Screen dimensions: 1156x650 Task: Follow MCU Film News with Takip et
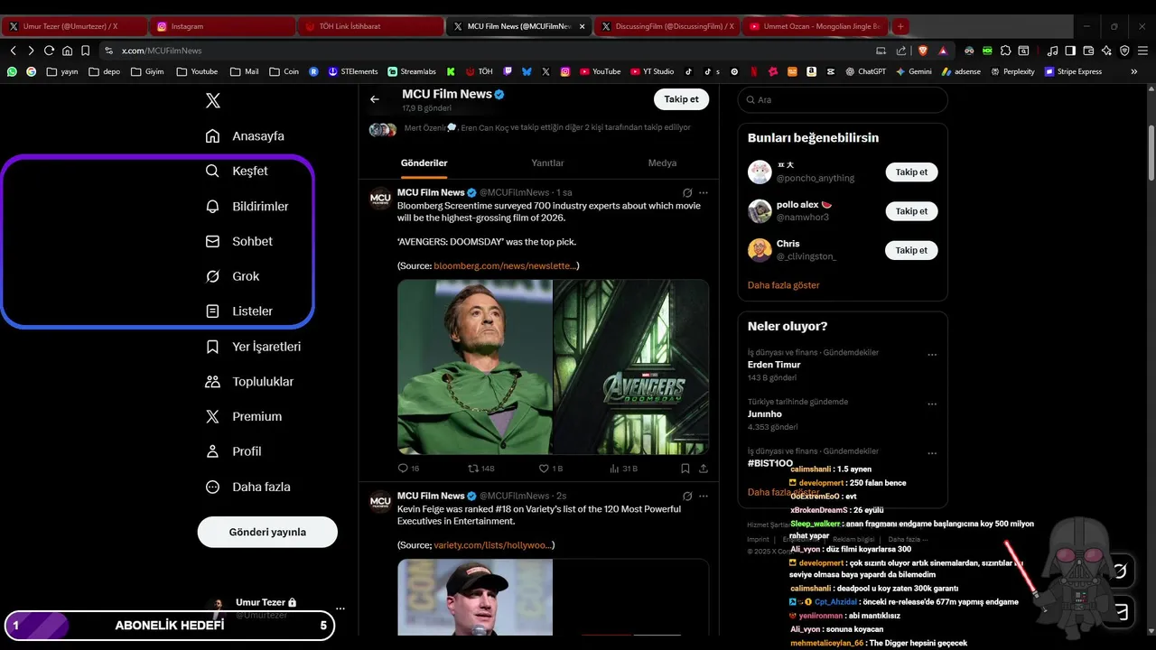(x=681, y=99)
